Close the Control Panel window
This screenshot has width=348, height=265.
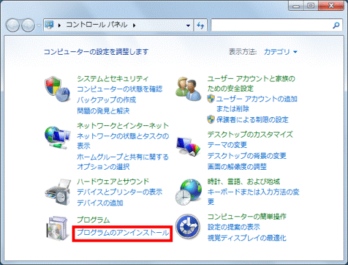pos(331,5)
